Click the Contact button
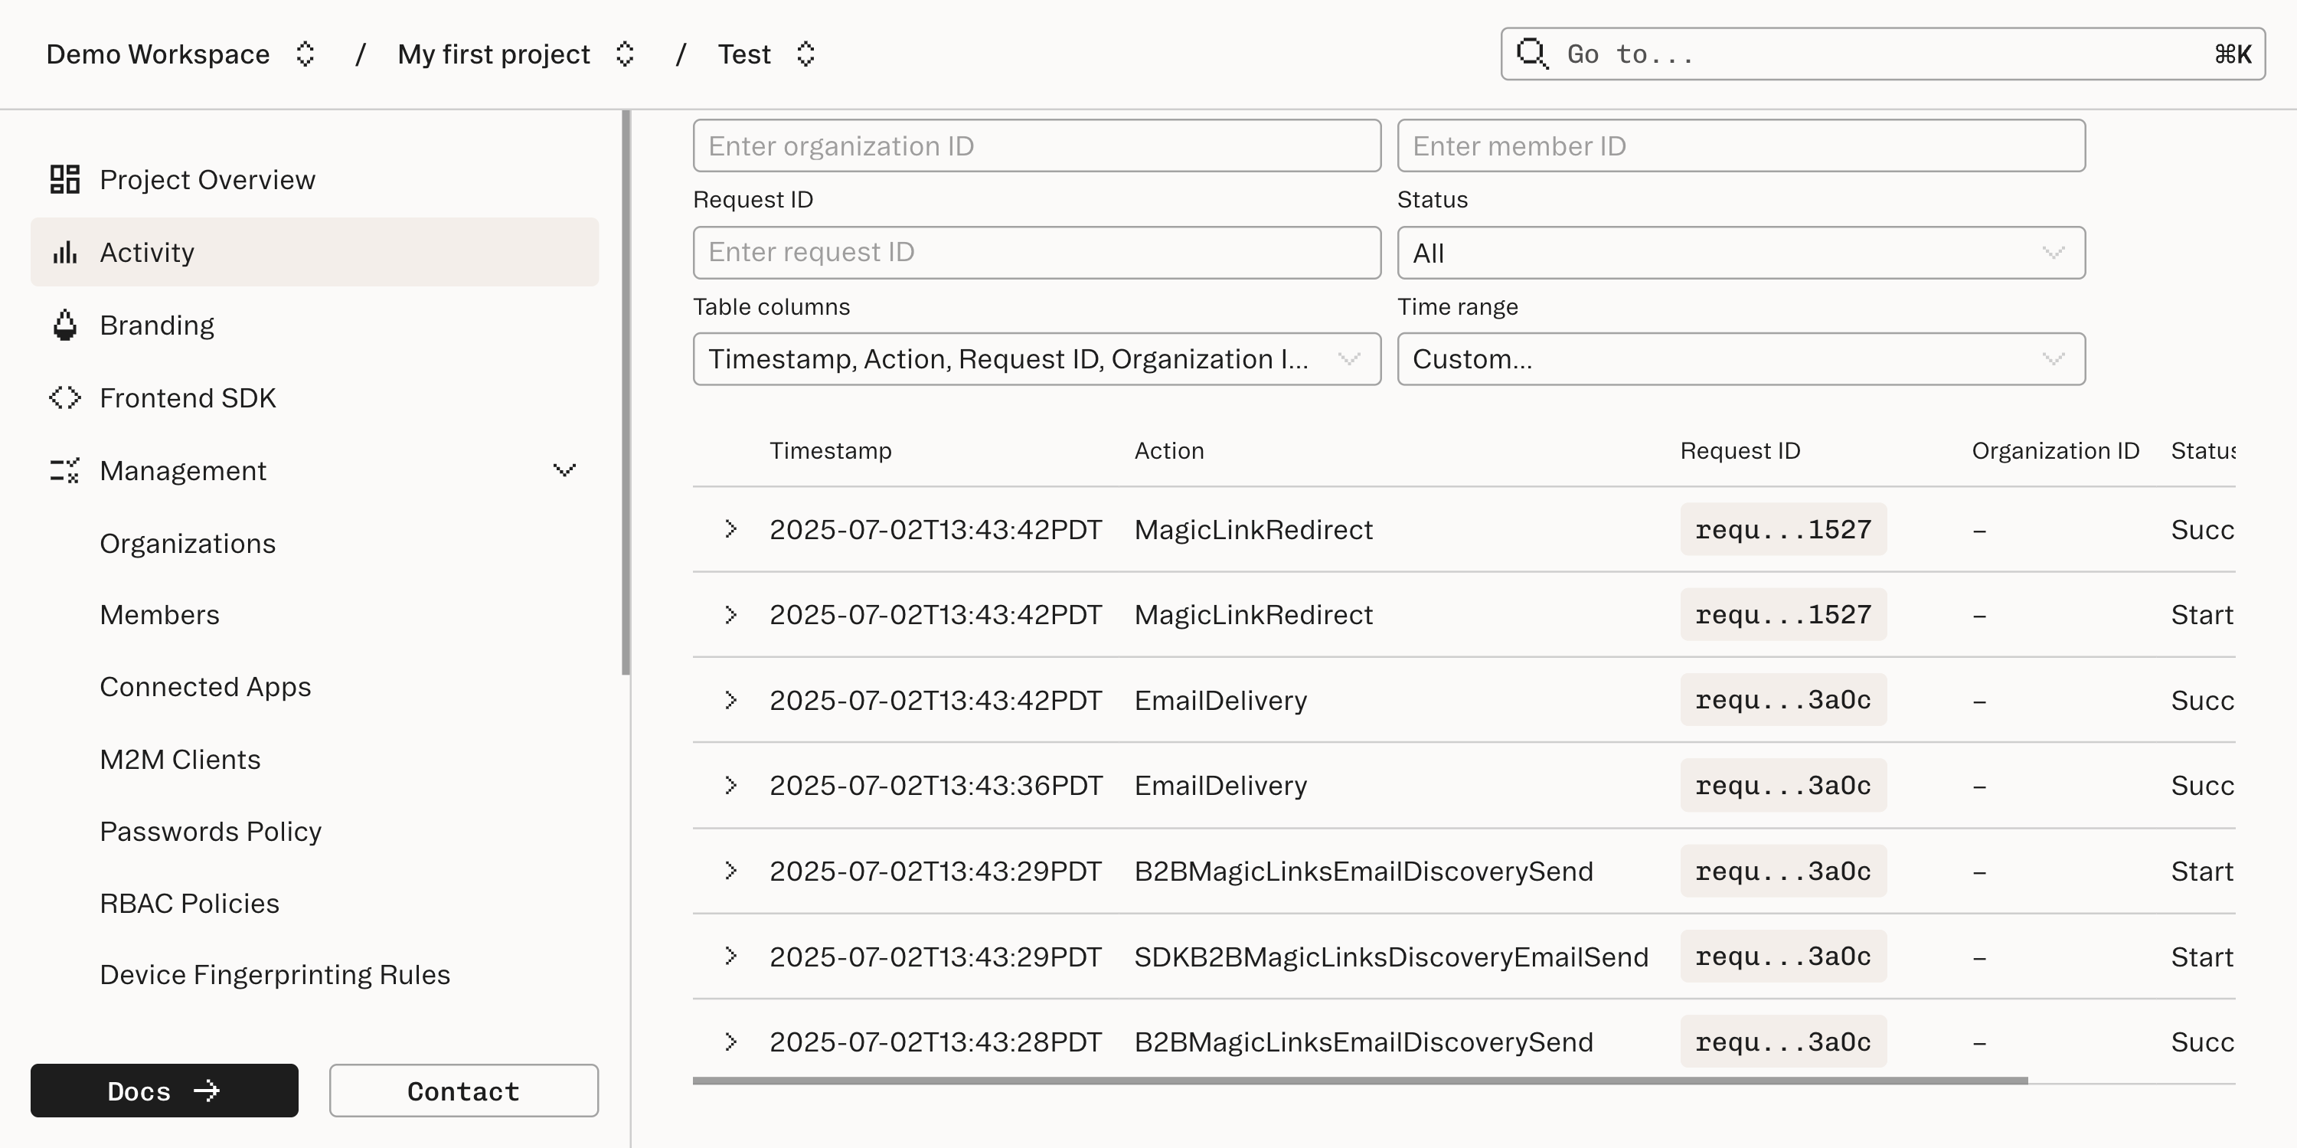This screenshot has height=1148, width=2297. pyautogui.click(x=462, y=1090)
